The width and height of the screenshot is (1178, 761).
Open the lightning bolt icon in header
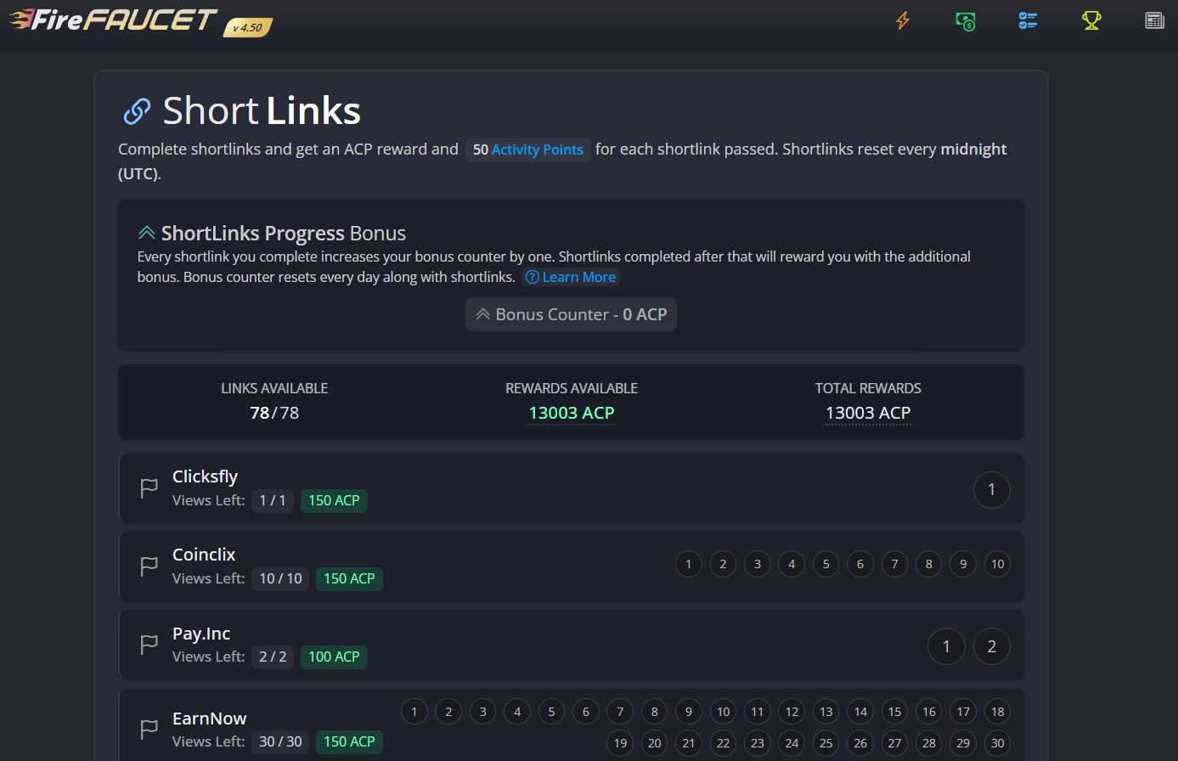pyautogui.click(x=903, y=20)
